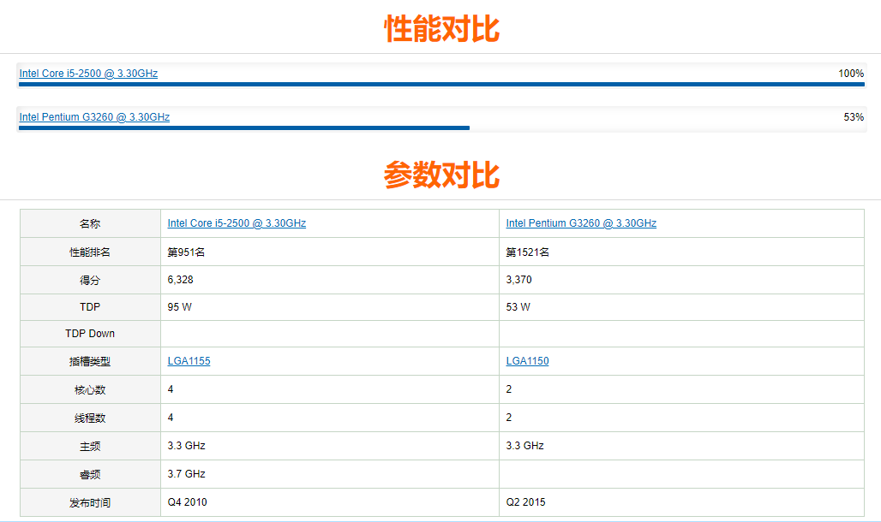Open Intel Core i5-2500 link in parameter table
This screenshot has width=881, height=522.
coord(237,223)
